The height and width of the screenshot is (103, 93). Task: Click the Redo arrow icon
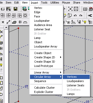[x=81, y=15]
